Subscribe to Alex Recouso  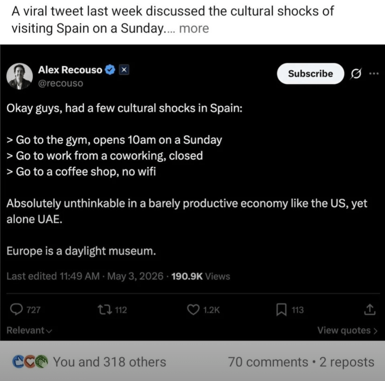pos(310,74)
